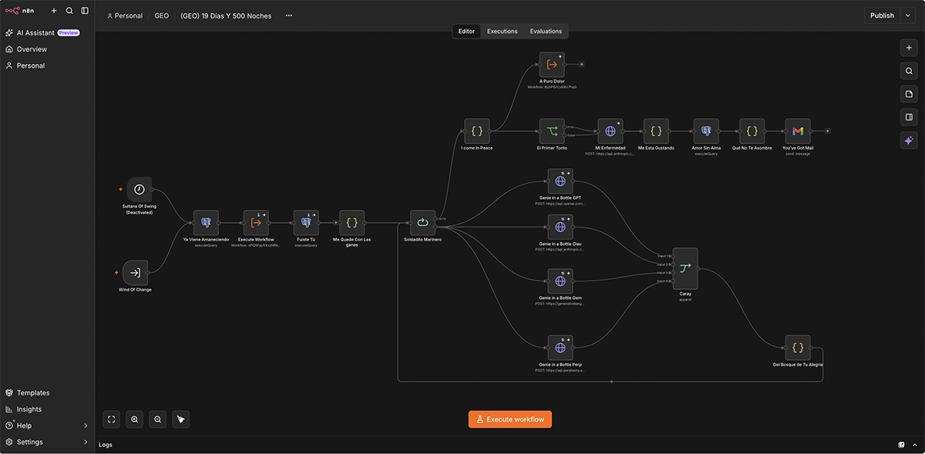The height and width of the screenshot is (454, 925).
Task: Select the Genie in a Bottle Clau node
Action: coord(560,227)
